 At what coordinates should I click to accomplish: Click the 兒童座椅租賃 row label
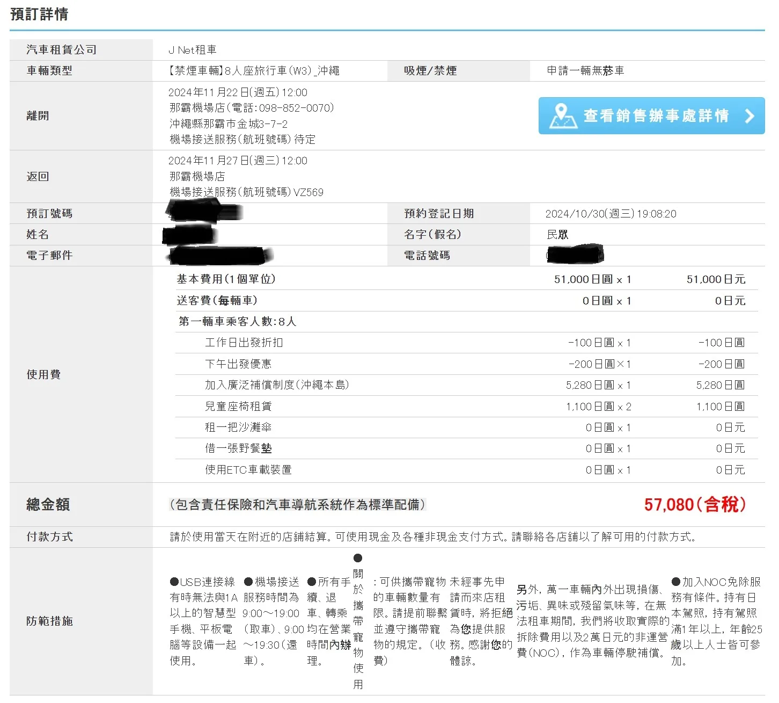tap(238, 407)
